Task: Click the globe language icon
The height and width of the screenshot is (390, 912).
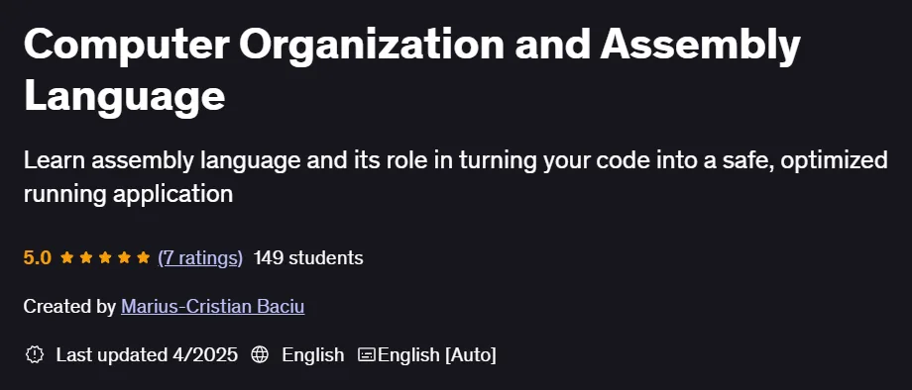Action: point(260,354)
